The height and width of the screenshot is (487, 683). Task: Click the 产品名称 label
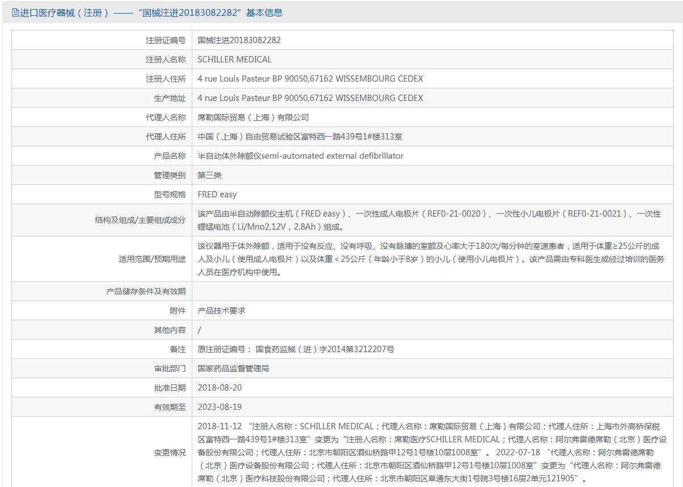(170, 156)
